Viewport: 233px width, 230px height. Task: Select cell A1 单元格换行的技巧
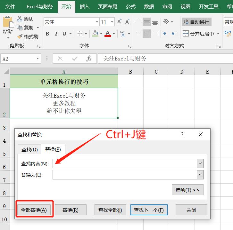point(64,82)
